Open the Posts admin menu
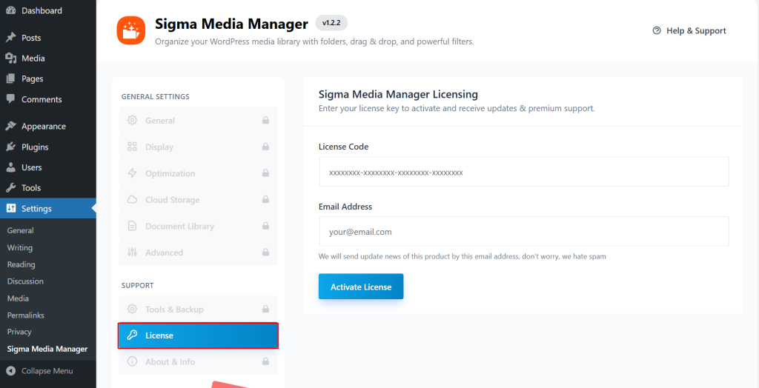Viewport: 759px width, 388px height. tap(48, 38)
